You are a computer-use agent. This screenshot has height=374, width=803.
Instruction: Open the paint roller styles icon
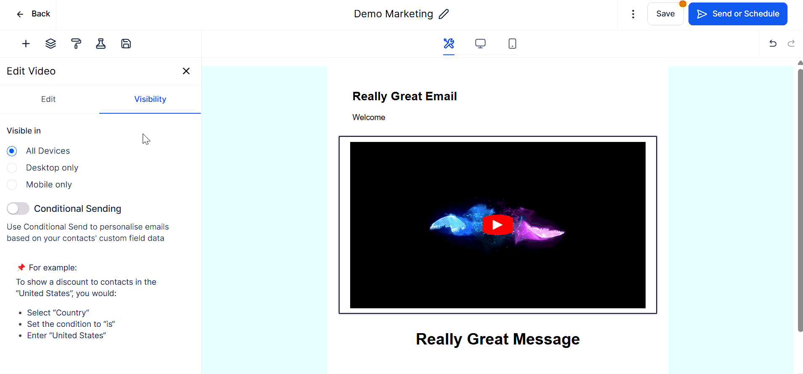(76, 44)
